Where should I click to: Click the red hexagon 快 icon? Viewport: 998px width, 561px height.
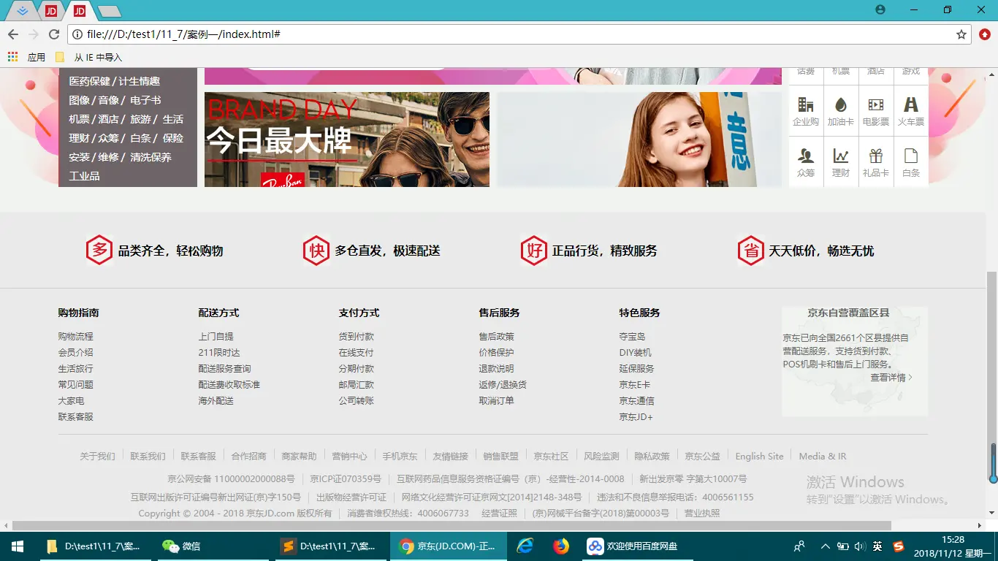[316, 251]
